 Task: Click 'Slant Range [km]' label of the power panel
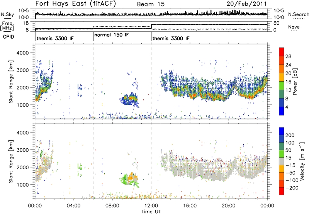(x=11, y=82)
